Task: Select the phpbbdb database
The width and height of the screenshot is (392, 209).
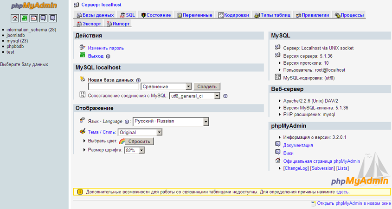Action: [15, 46]
